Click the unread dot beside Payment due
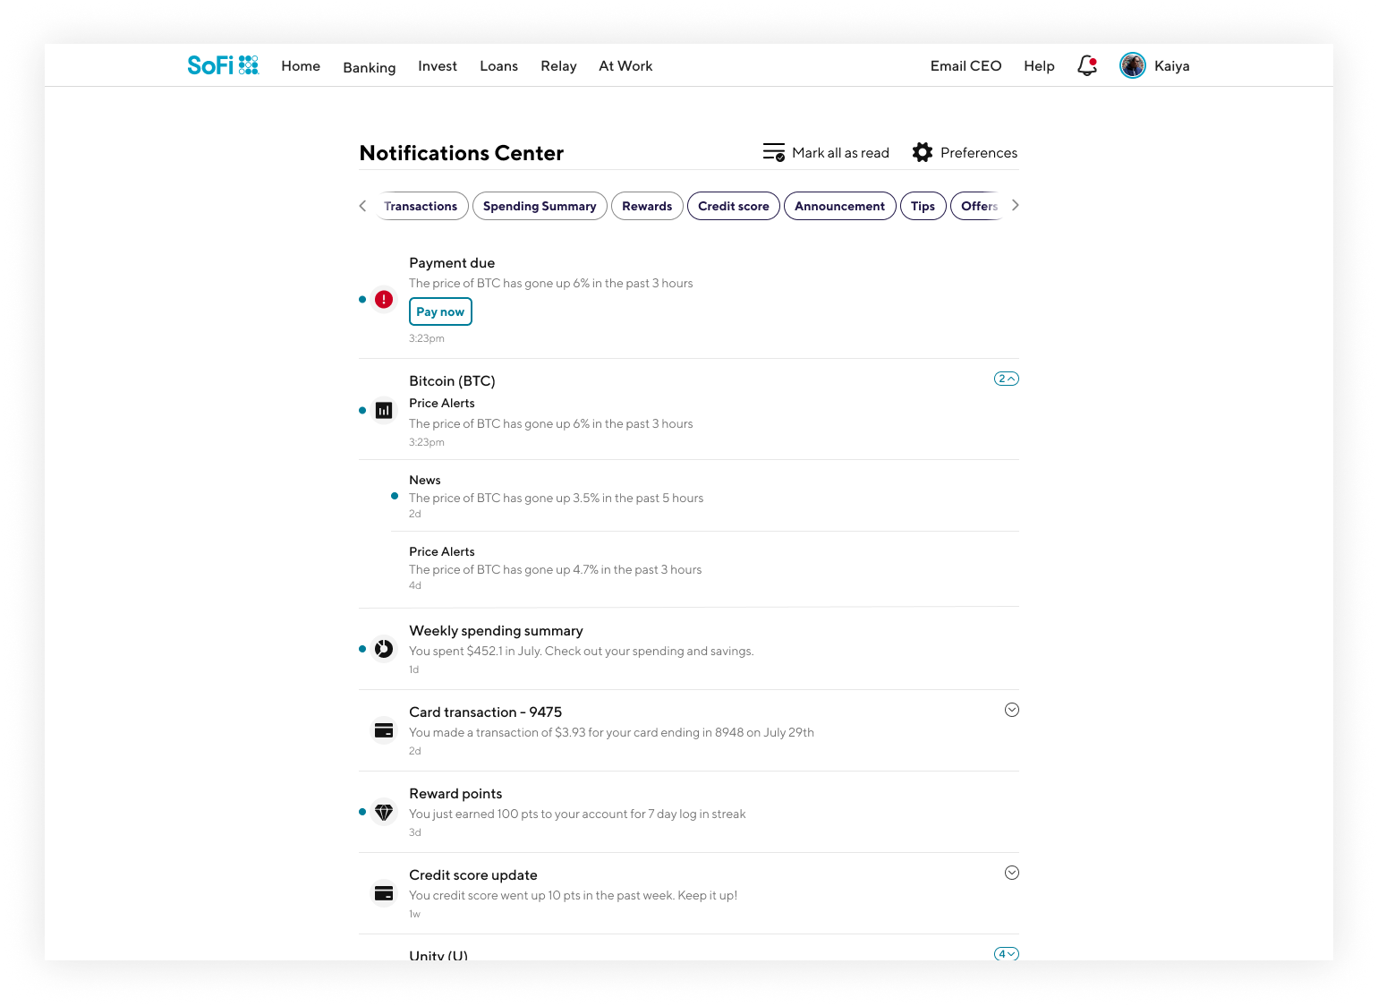 [x=362, y=299]
